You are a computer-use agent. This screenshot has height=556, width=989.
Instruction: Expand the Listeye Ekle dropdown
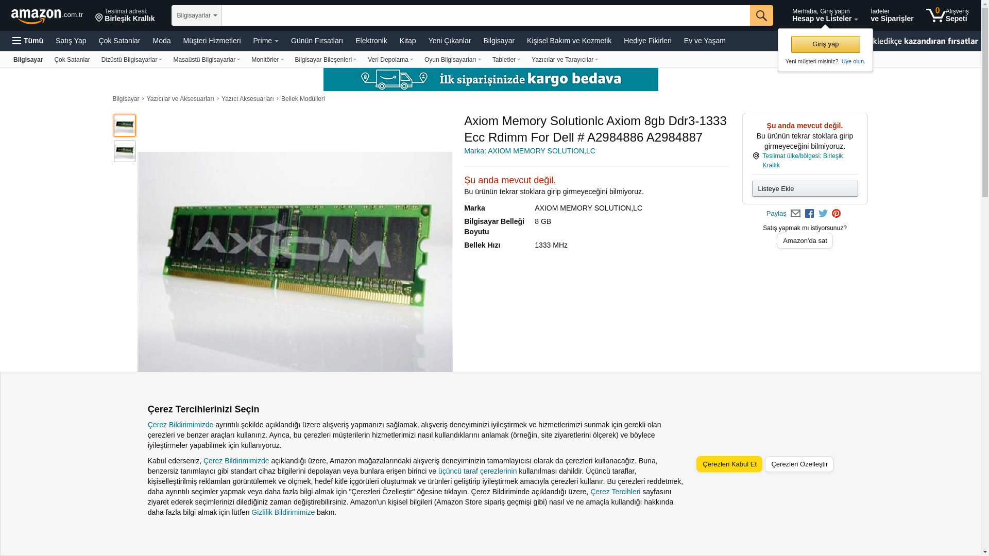point(805,188)
